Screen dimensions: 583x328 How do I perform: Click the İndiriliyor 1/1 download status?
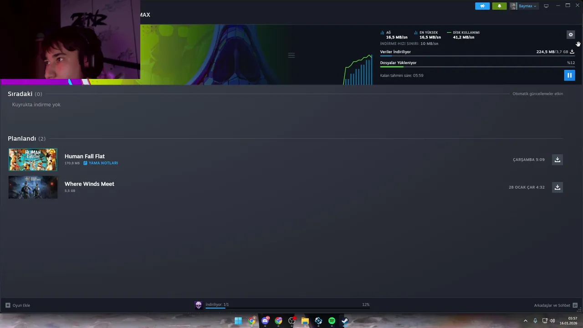(x=217, y=304)
